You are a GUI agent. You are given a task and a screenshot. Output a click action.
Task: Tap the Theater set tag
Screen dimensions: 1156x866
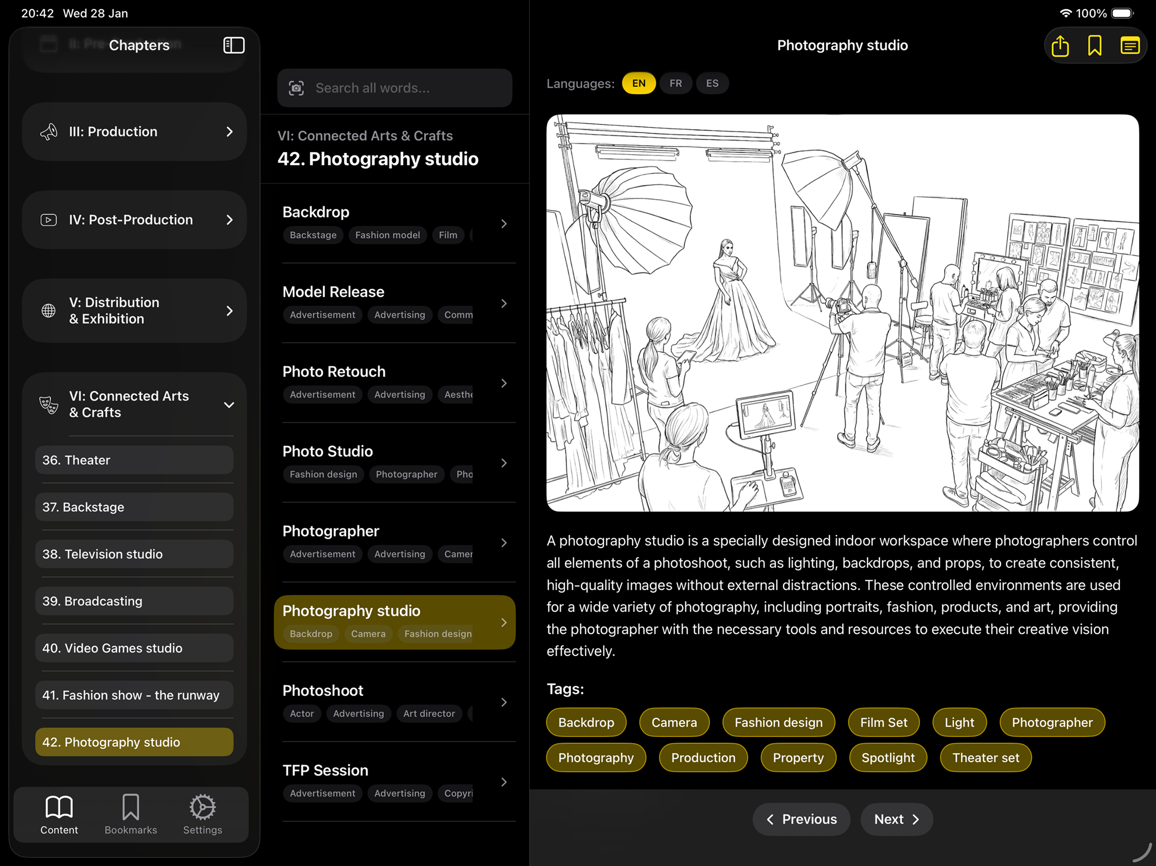(985, 758)
